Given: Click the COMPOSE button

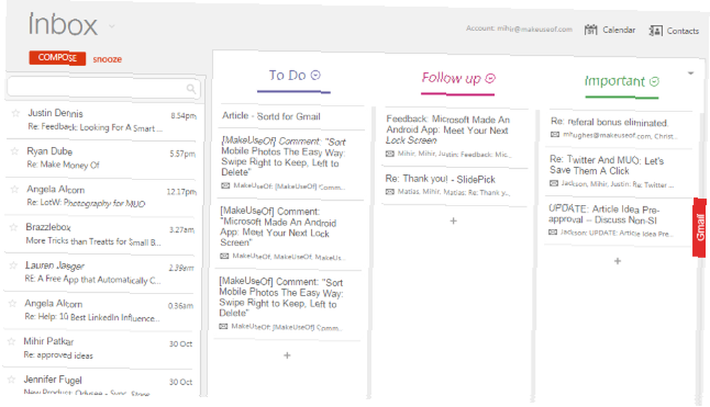Looking at the screenshot, I should pos(57,58).
